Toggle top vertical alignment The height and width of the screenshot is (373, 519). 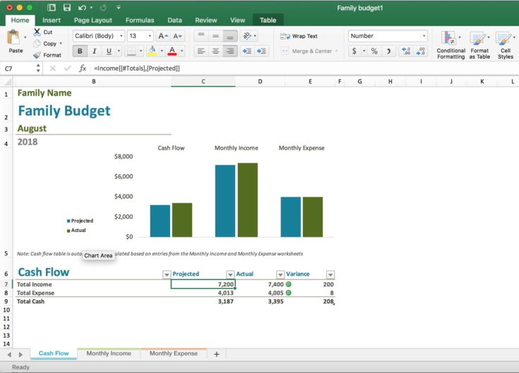[x=201, y=36]
